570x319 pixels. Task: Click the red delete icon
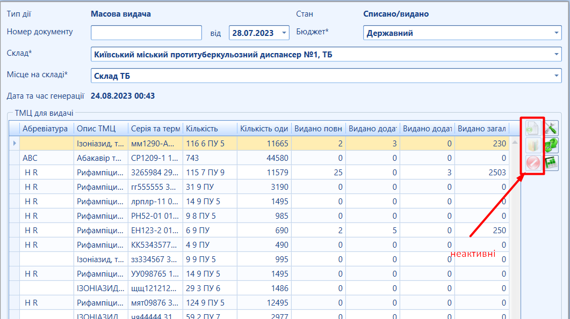click(533, 163)
